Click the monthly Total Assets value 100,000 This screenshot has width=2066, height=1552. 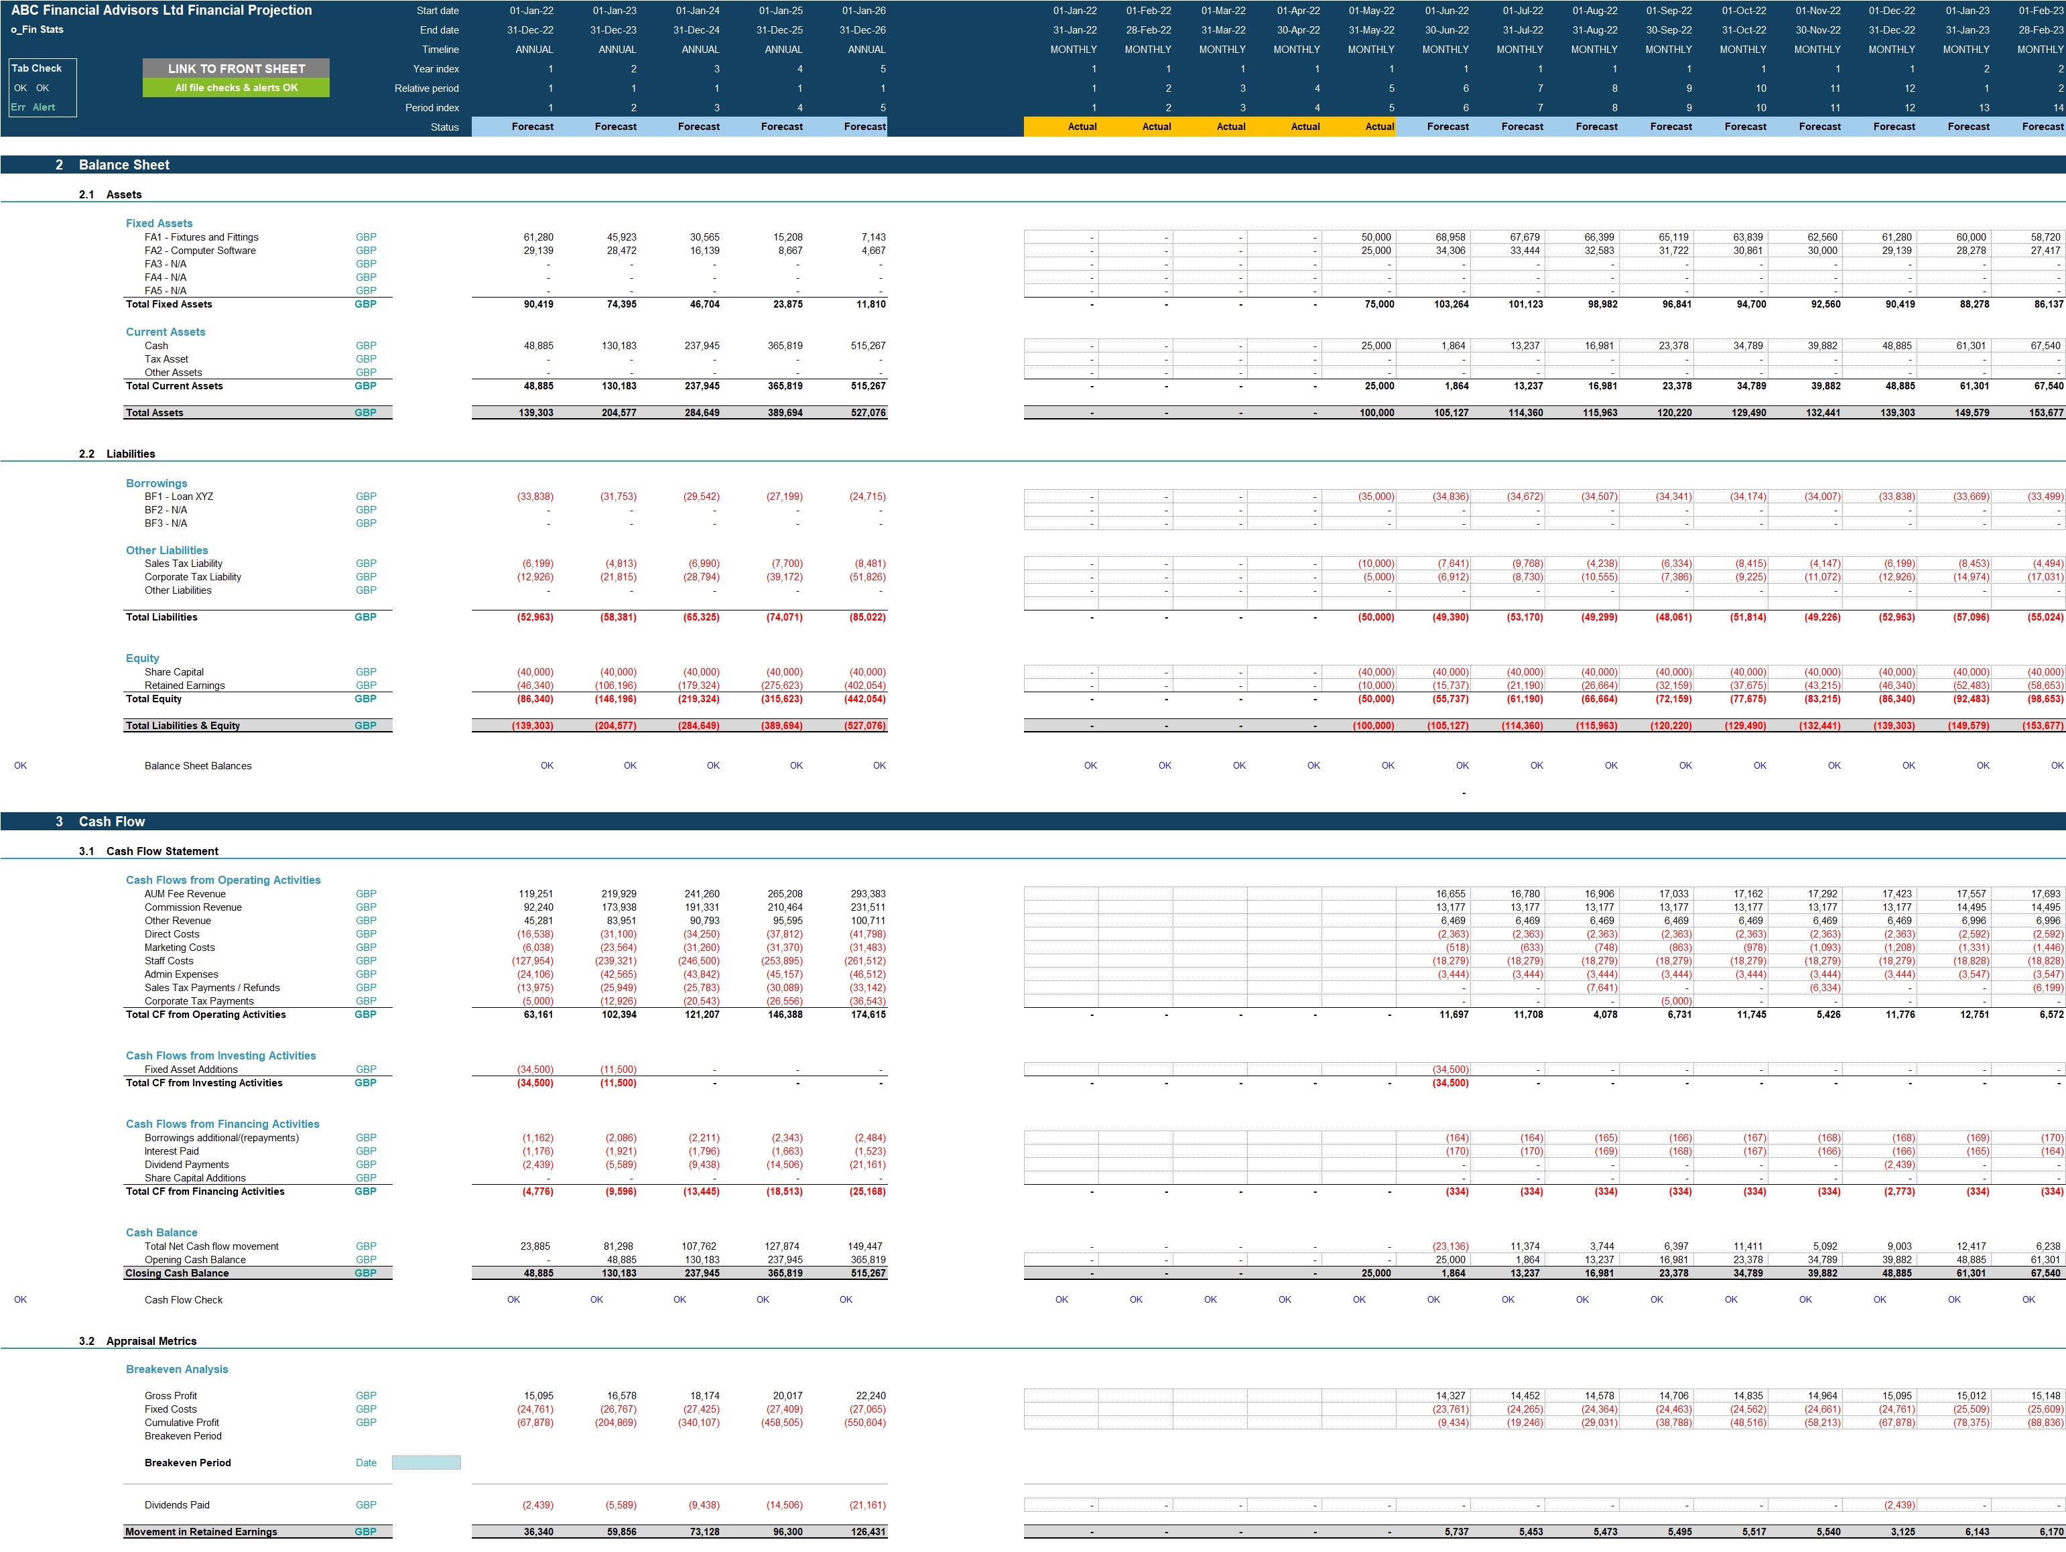[1376, 413]
